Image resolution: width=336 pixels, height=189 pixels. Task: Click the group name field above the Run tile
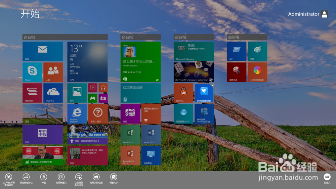click(x=247, y=37)
